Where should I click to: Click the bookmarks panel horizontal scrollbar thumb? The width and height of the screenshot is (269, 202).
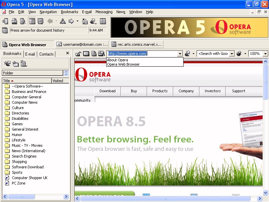21,196
